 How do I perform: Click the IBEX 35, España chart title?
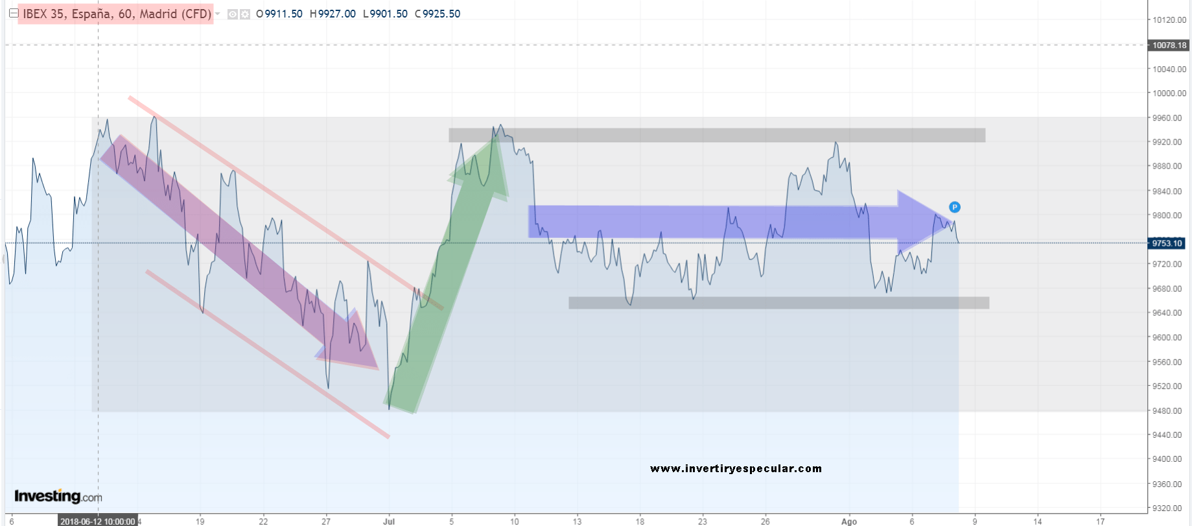117,14
